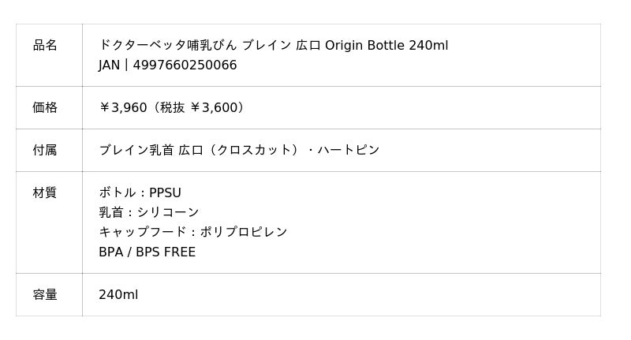The height and width of the screenshot is (340, 631).
Task: Click the 乳首：シリコーン material line
Action: point(149,212)
